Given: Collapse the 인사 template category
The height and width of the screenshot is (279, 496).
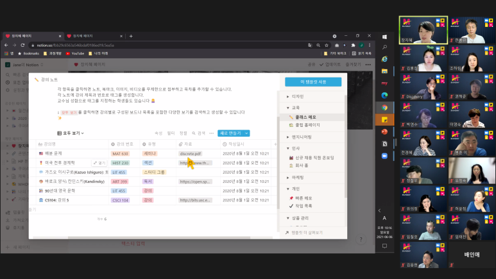Looking at the screenshot, I should click(288, 148).
